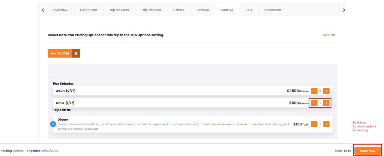Click the Trip Extras heading
The height and width of the screenshot is (156, 384).
(x=62, y=110)
